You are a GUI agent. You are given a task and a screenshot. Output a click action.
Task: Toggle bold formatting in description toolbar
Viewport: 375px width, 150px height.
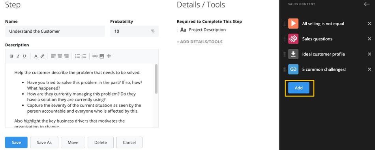coord(11,56)
